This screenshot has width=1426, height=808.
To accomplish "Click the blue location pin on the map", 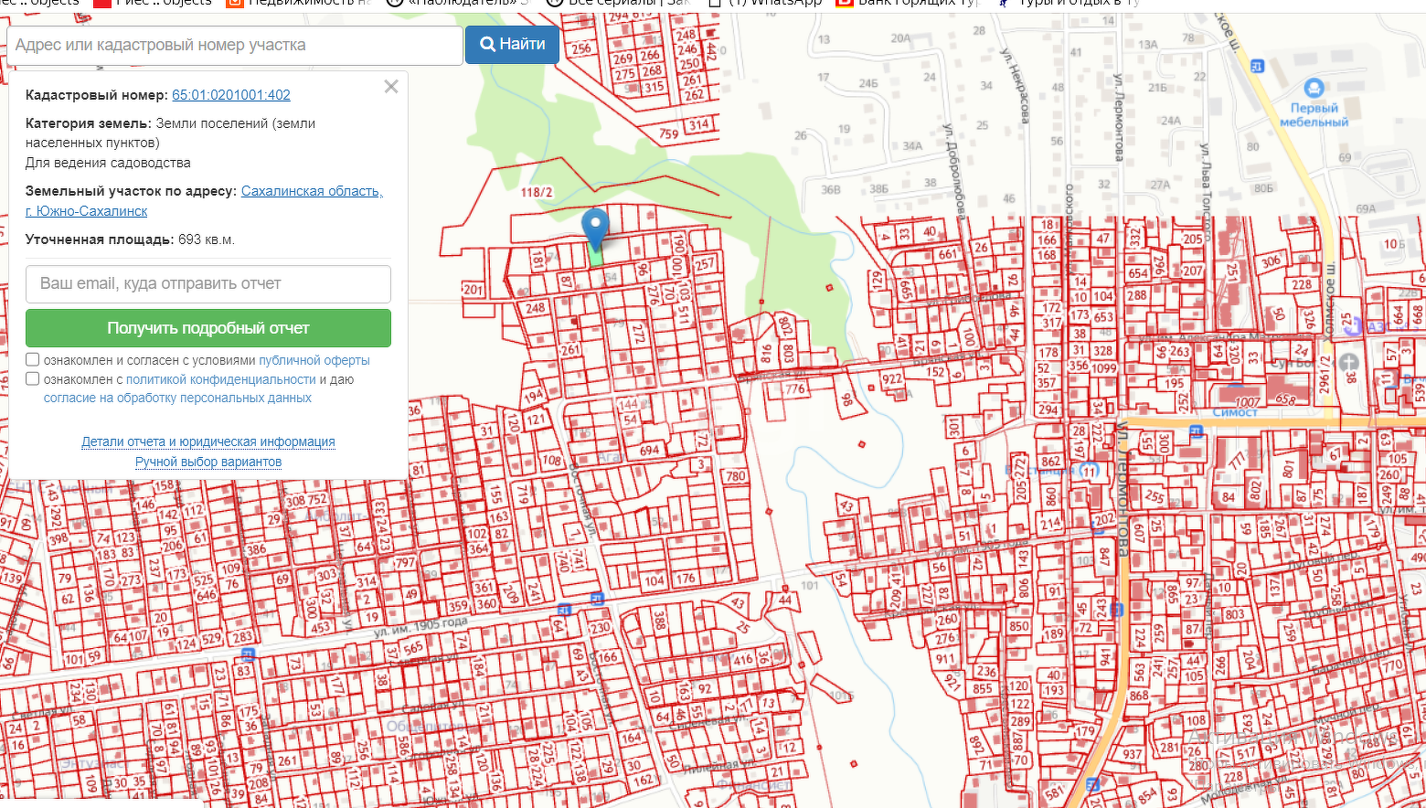I will click(x=595, y=225).
